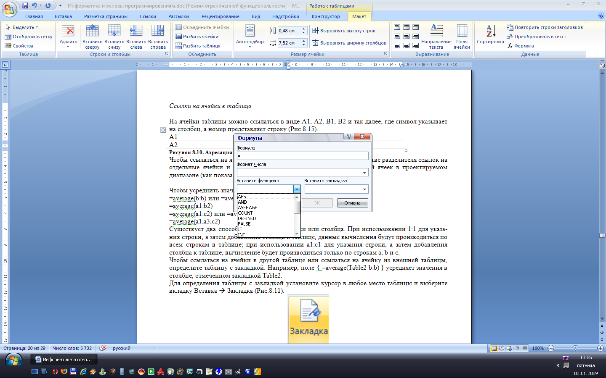Click zoom in plus button
Screen dimensions: 606x378
[601, 348]
